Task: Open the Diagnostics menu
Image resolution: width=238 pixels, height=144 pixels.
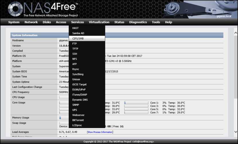Action: 138,22
